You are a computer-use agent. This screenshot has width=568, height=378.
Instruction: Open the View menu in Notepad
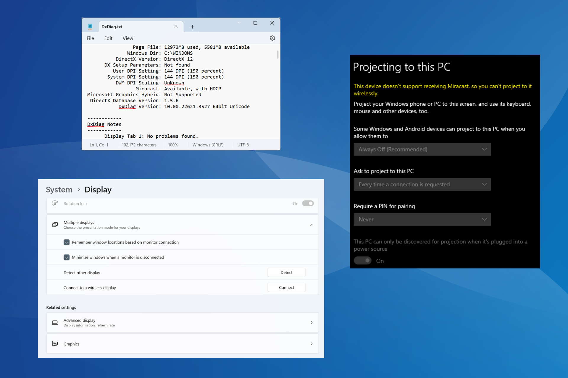(128, 38)
